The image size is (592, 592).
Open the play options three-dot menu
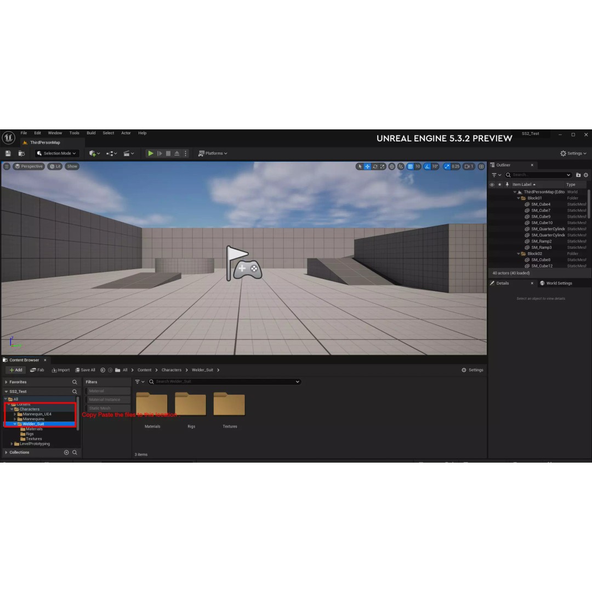click(185, 153)
